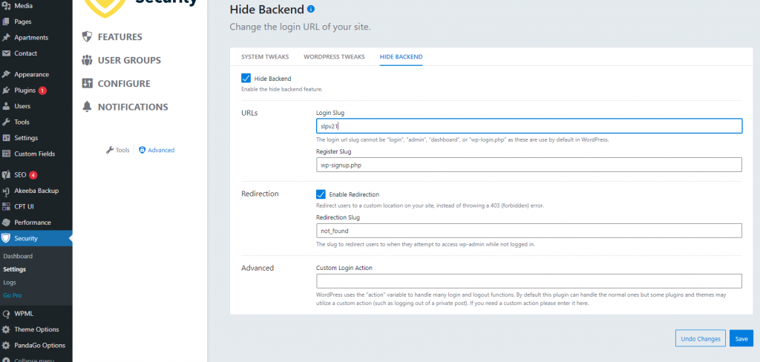Viewport: 760px width, 362px height.
Task: Click the Configure sliders icon
Action: click(87, 84)
